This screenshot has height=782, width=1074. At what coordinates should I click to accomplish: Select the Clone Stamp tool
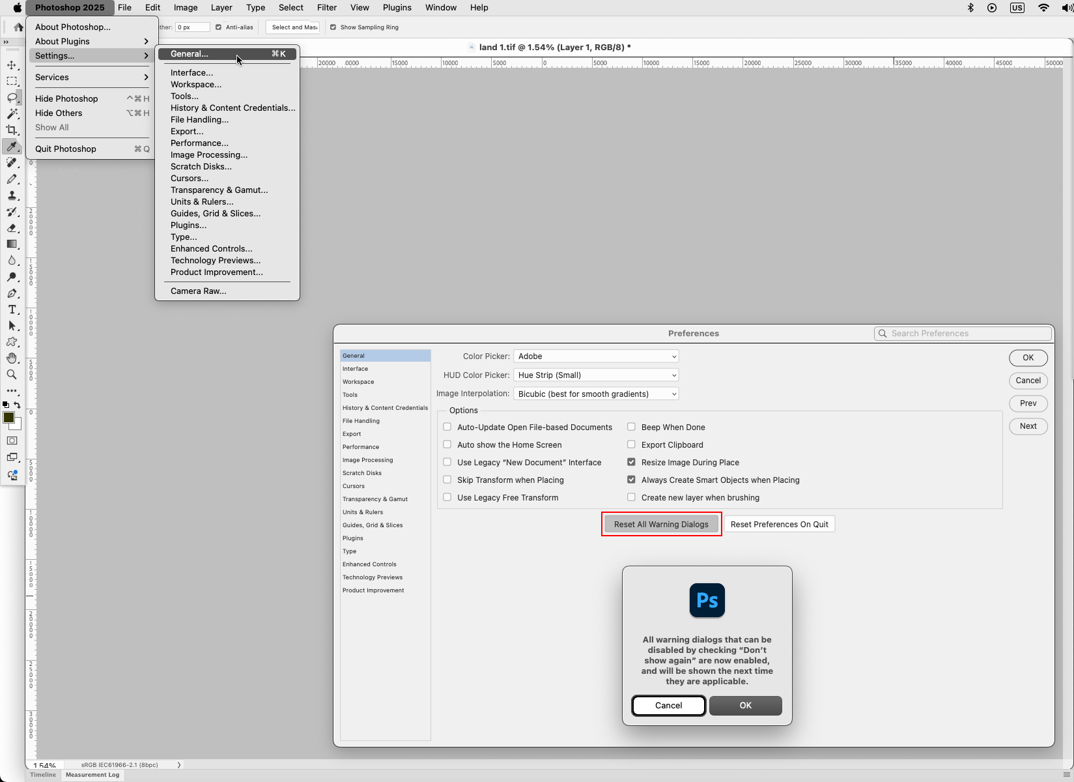pyautogui.click(x=12, y=195)
